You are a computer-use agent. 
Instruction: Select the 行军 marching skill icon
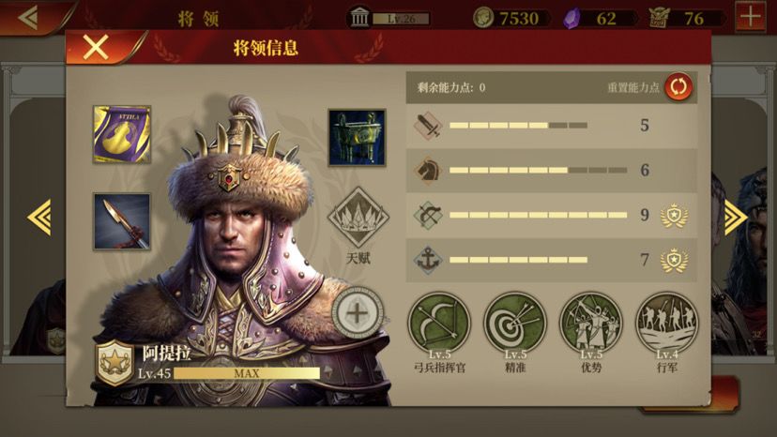click(x=666, y=323)
